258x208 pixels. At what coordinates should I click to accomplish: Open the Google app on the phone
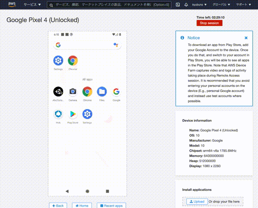click(117, 92)
